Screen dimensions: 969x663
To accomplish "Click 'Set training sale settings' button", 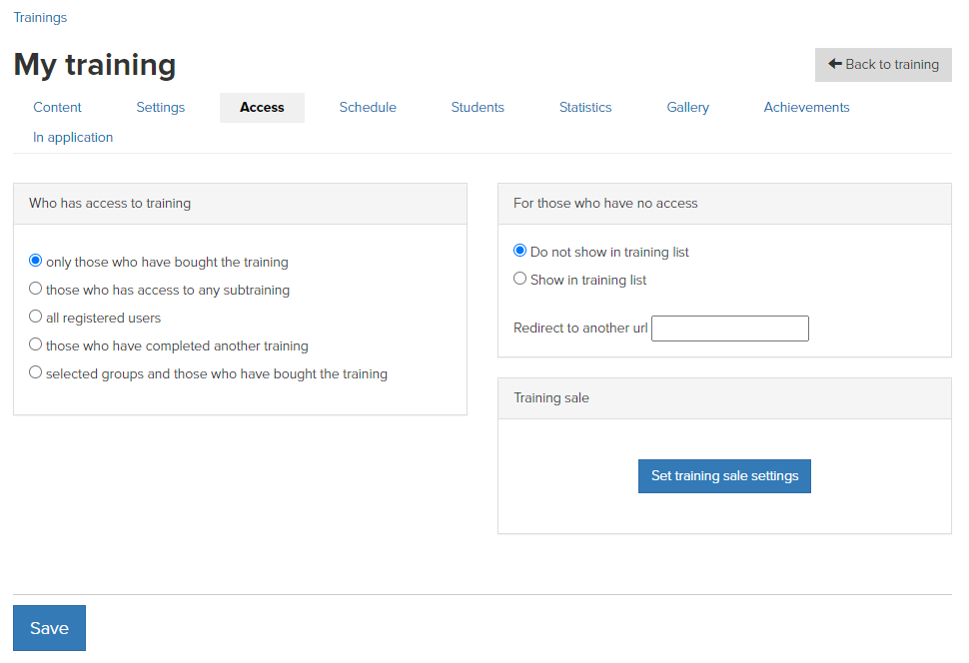I will (x=724, y=475).
